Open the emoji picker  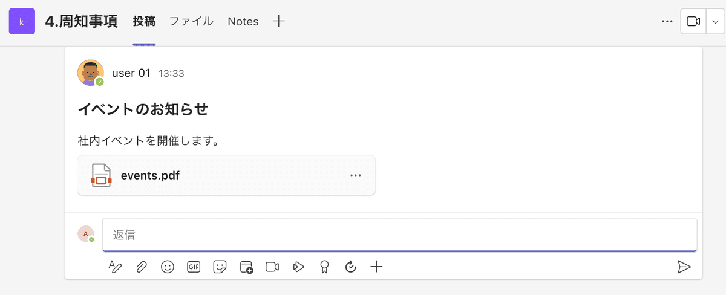(x=168, y=267)
